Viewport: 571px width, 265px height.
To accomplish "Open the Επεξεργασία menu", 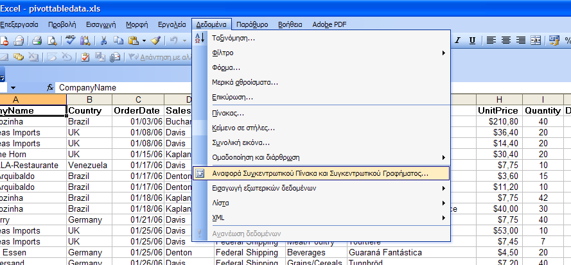I will (19, 25).
